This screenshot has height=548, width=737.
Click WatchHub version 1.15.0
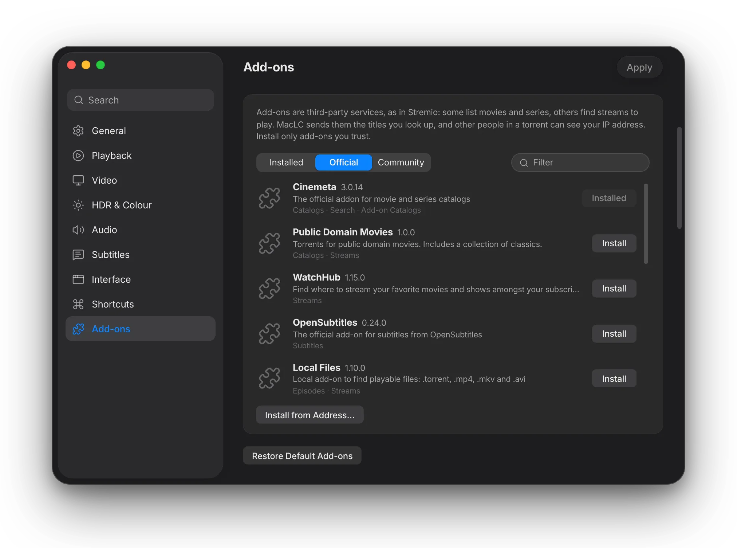pyautogui.click(x=355, y=278)
